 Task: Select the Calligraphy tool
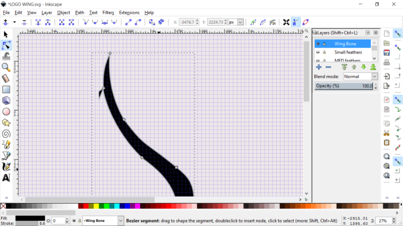(x=6, y=167)
